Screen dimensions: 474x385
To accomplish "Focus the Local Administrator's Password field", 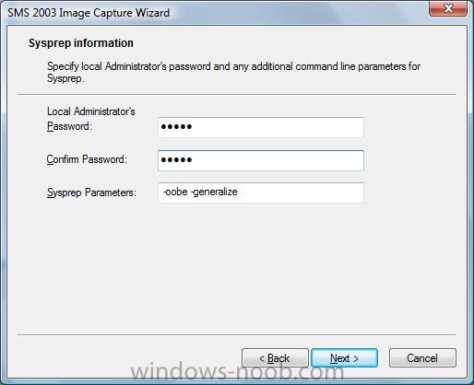I will [261, 127].
